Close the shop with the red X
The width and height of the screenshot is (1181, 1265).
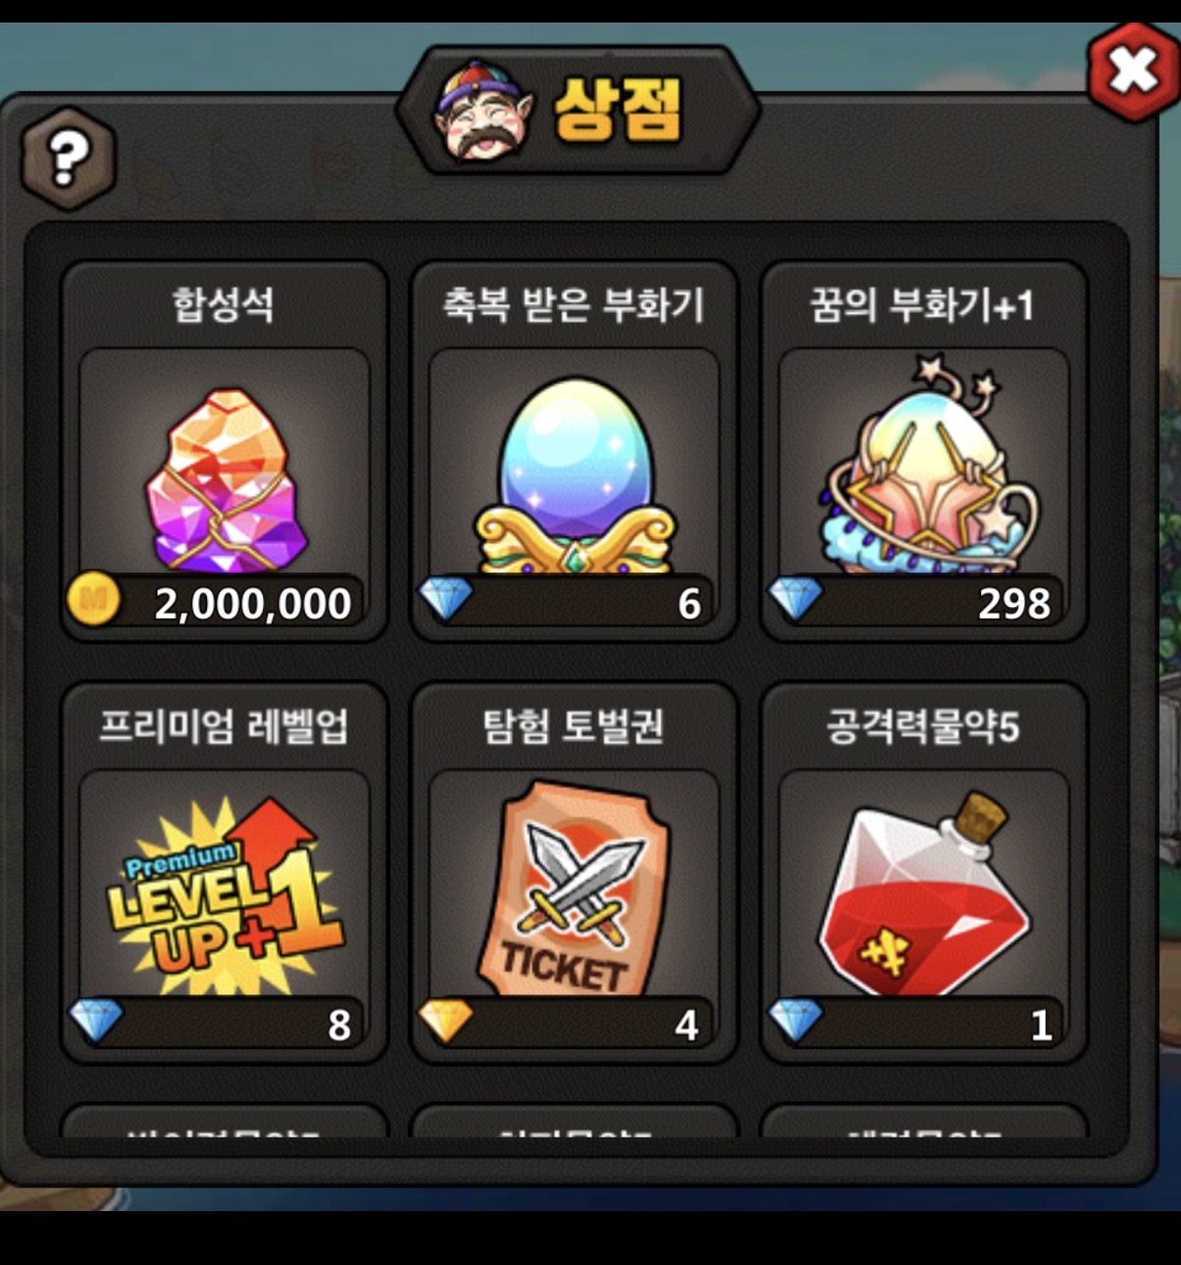(x=1134, y=71)
